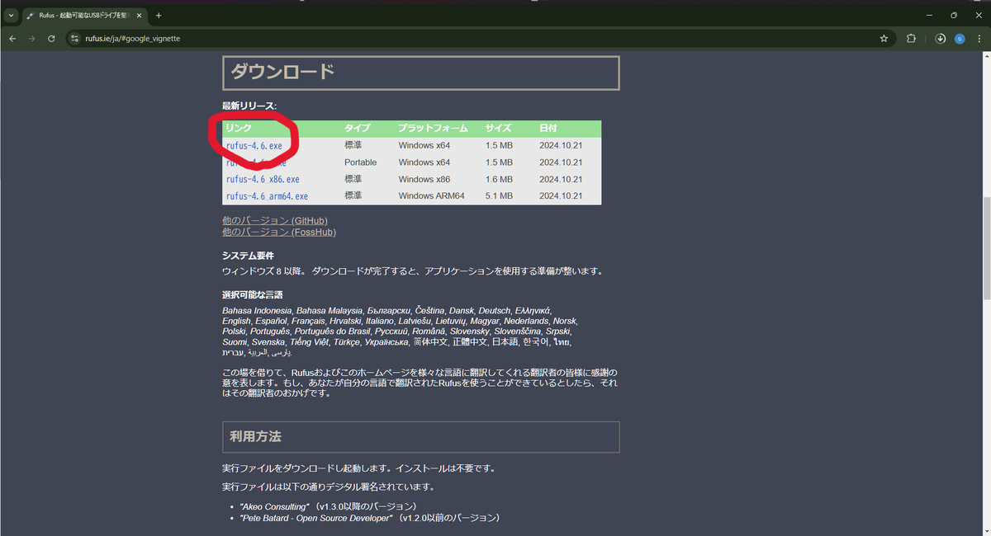This screenshot has width=991, height=536.
Task: Close the Rufus browser tab
Action: pos(140,16)
